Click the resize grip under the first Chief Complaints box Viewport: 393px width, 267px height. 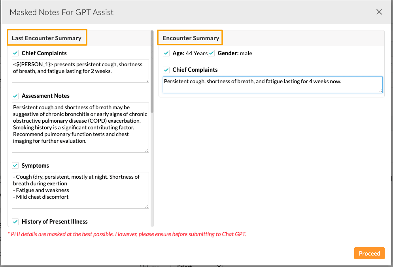[147, 80]
